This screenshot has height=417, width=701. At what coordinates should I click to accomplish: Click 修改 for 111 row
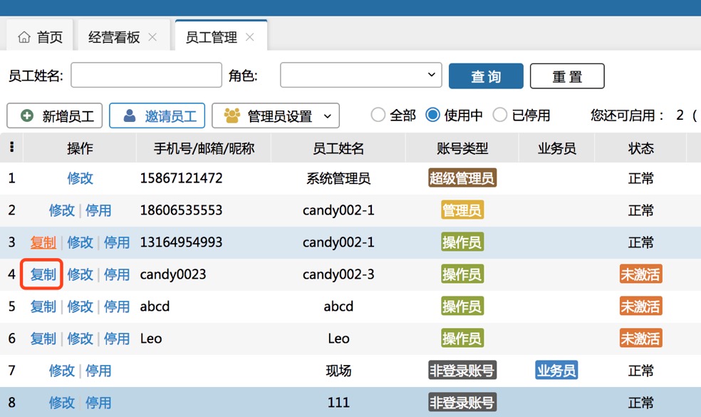(x=62, y=403)
